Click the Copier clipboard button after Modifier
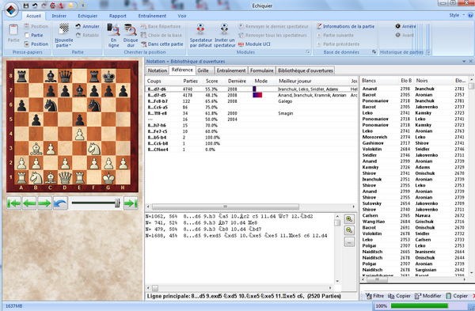Image resolution: width=475 pixels, height=311 pixels. click(457, 296)
